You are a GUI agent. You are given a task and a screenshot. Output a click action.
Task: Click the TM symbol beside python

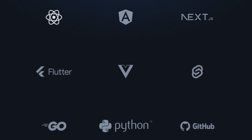pyautogui.click(x=151, y=122)
